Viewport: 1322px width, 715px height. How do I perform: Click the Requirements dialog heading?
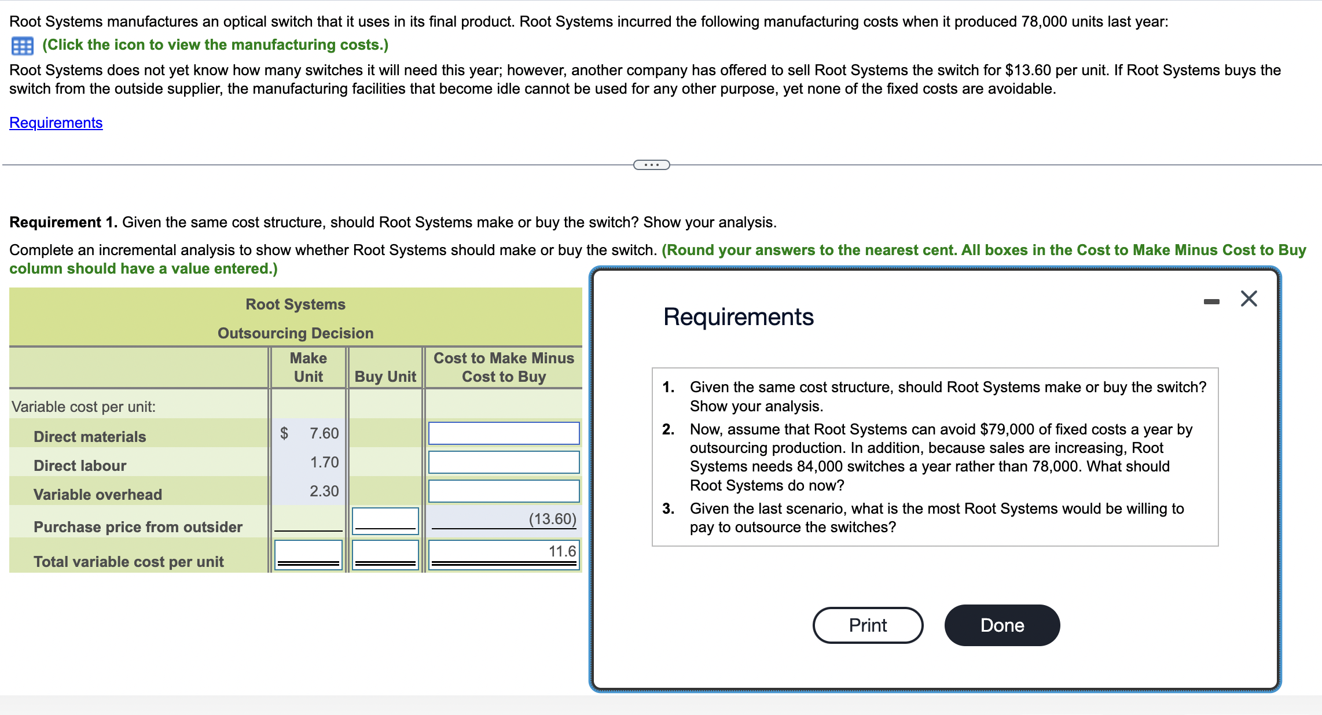click(x=738, y=317)
